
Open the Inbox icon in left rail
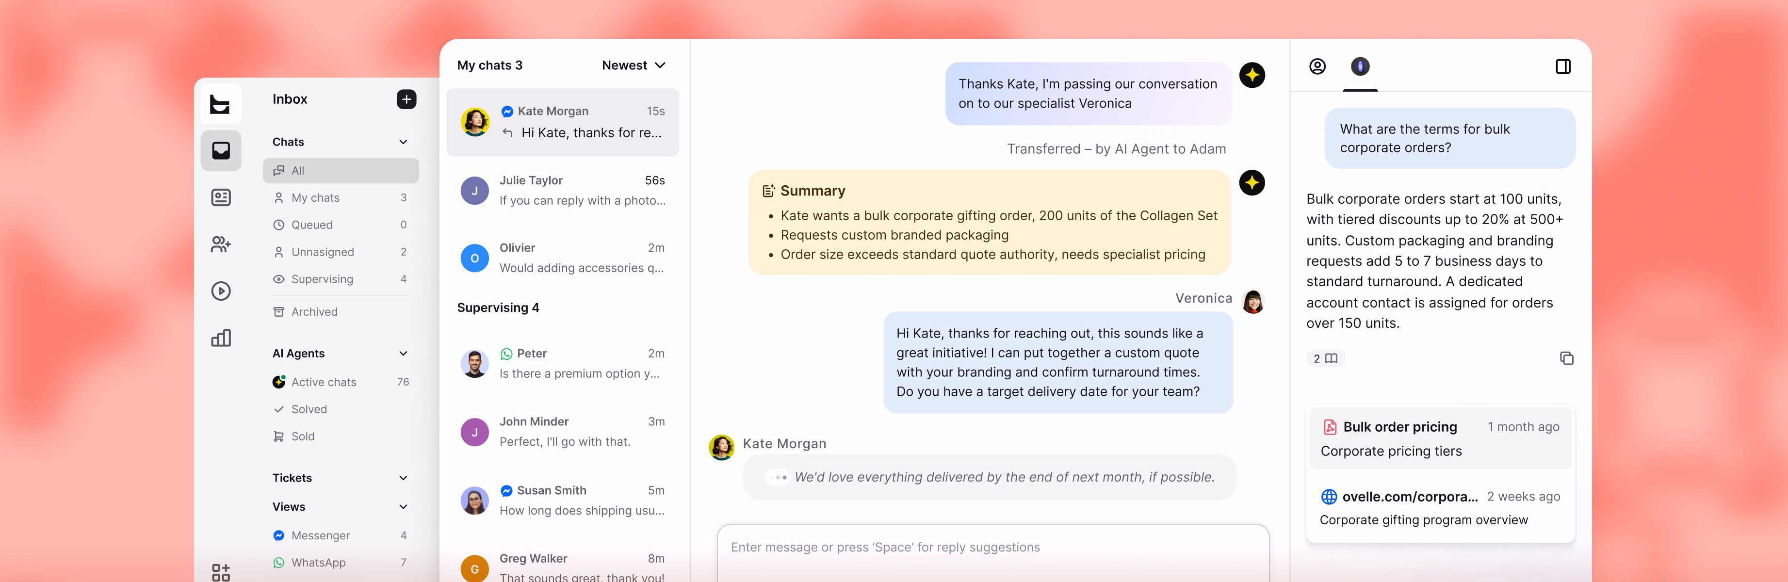221,150
